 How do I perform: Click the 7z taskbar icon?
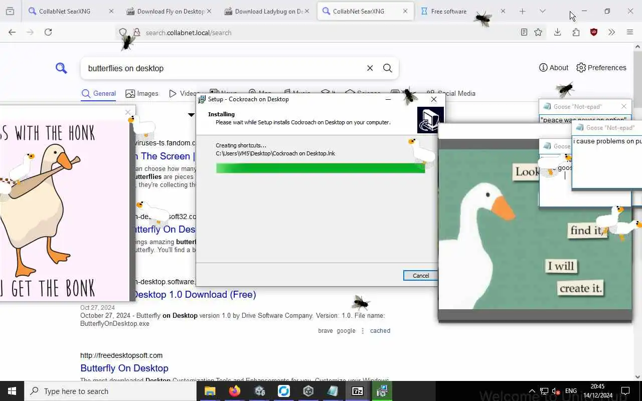click(358, 391)
